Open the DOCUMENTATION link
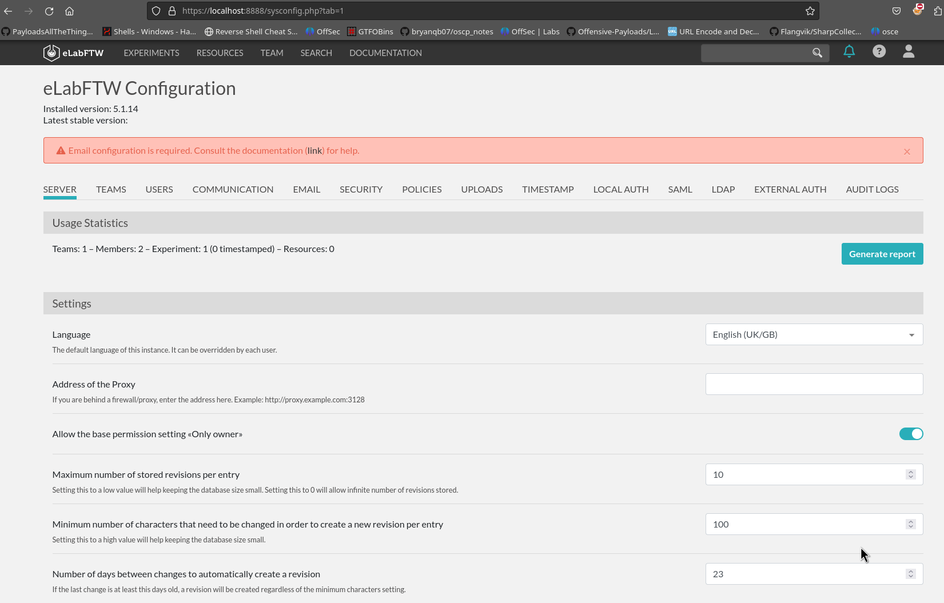 point(385,53)
